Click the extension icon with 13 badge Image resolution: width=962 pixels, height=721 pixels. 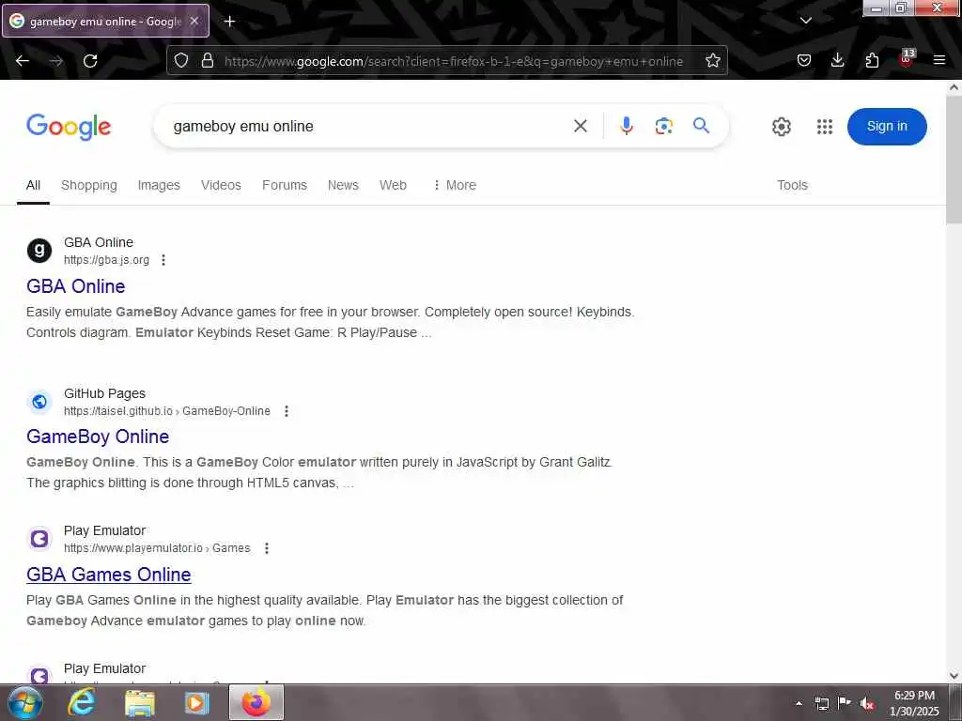click(907, 59)
